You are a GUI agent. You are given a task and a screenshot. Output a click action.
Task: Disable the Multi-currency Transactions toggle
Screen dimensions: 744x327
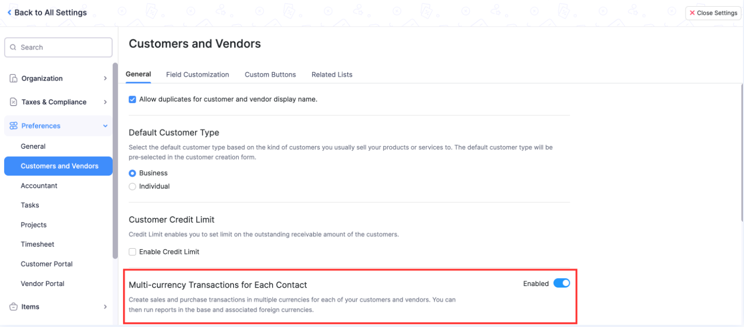561,283
